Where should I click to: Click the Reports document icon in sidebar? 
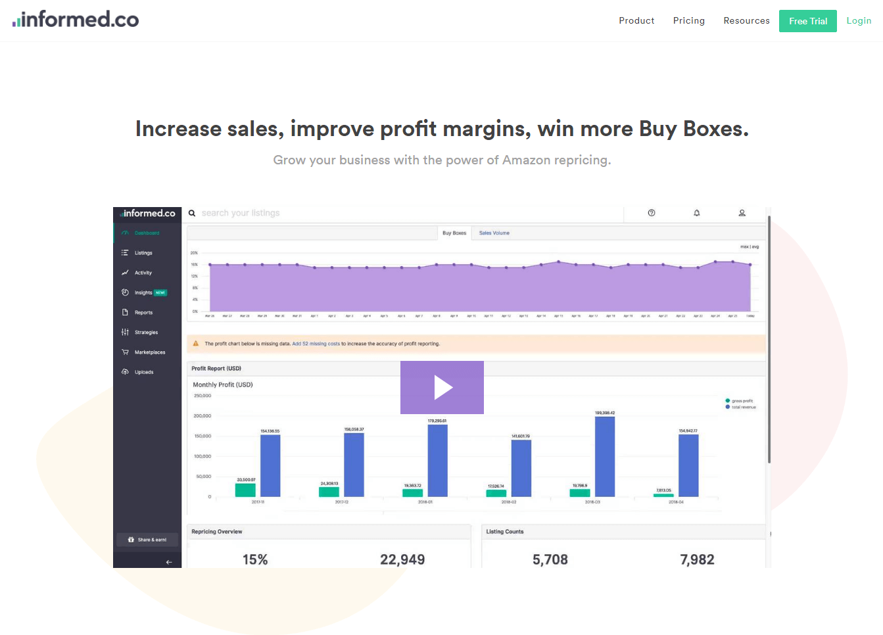tap(125, 312)
